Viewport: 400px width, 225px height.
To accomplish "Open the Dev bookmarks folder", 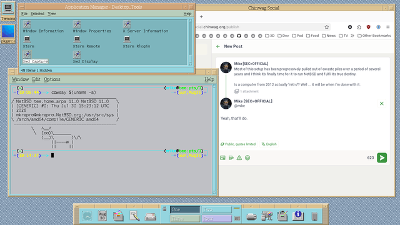I will (283, 36).
